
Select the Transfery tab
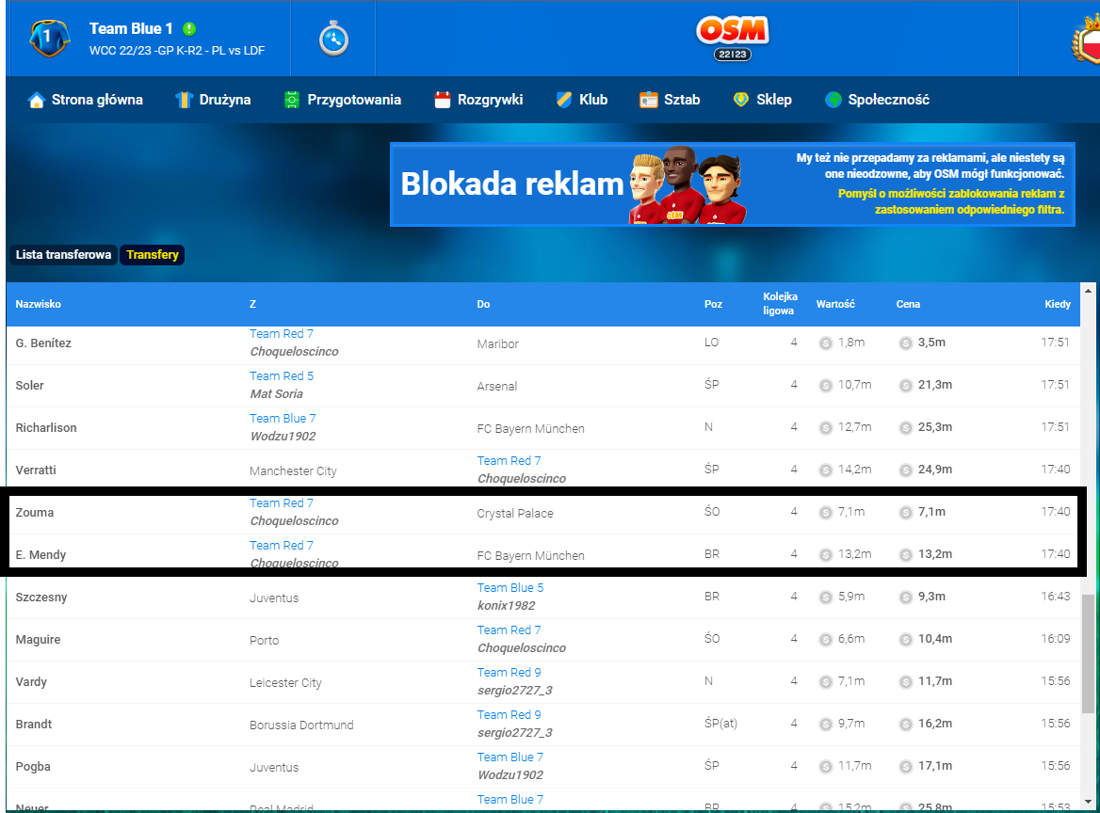(x=152, y=255)
